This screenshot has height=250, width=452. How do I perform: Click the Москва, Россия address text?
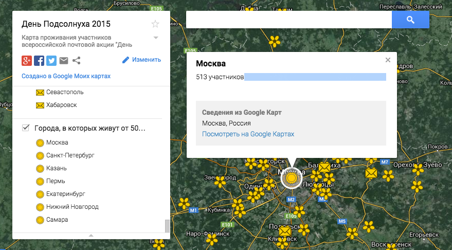click(x=226, y=123)
